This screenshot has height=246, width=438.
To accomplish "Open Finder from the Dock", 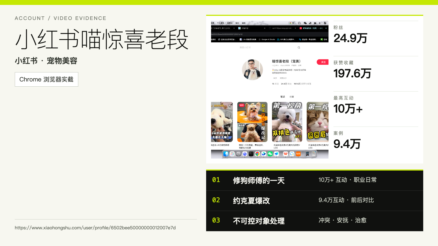I will click(226, 154).
